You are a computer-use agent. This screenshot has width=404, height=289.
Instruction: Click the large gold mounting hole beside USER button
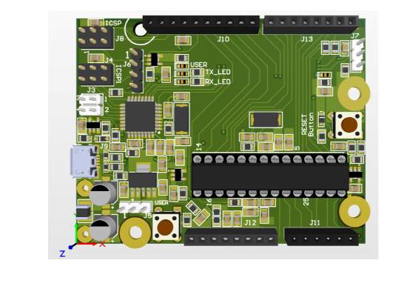135,233
